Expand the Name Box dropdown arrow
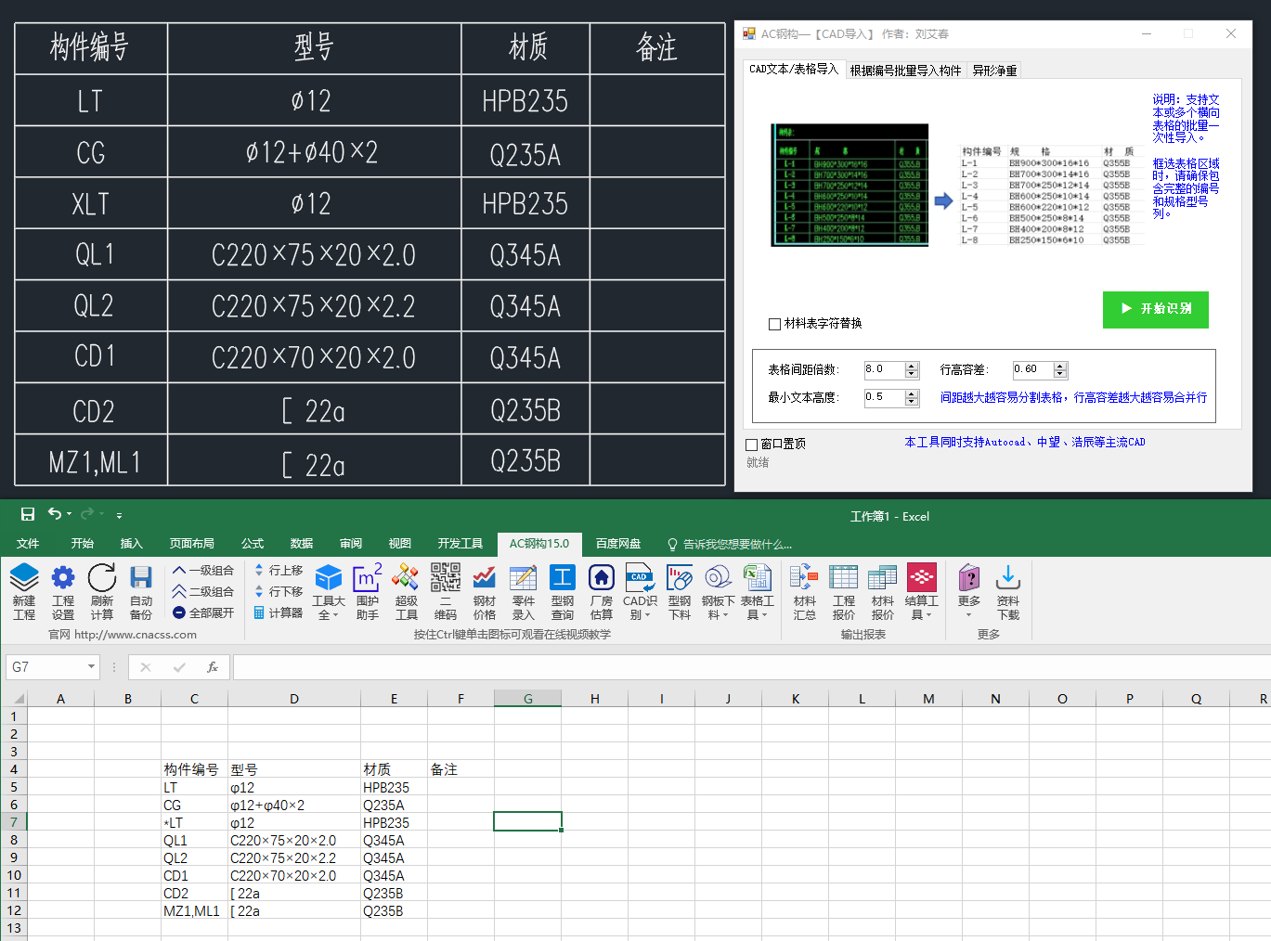This screenshot has height=941, width=1271. coord(91,667)
